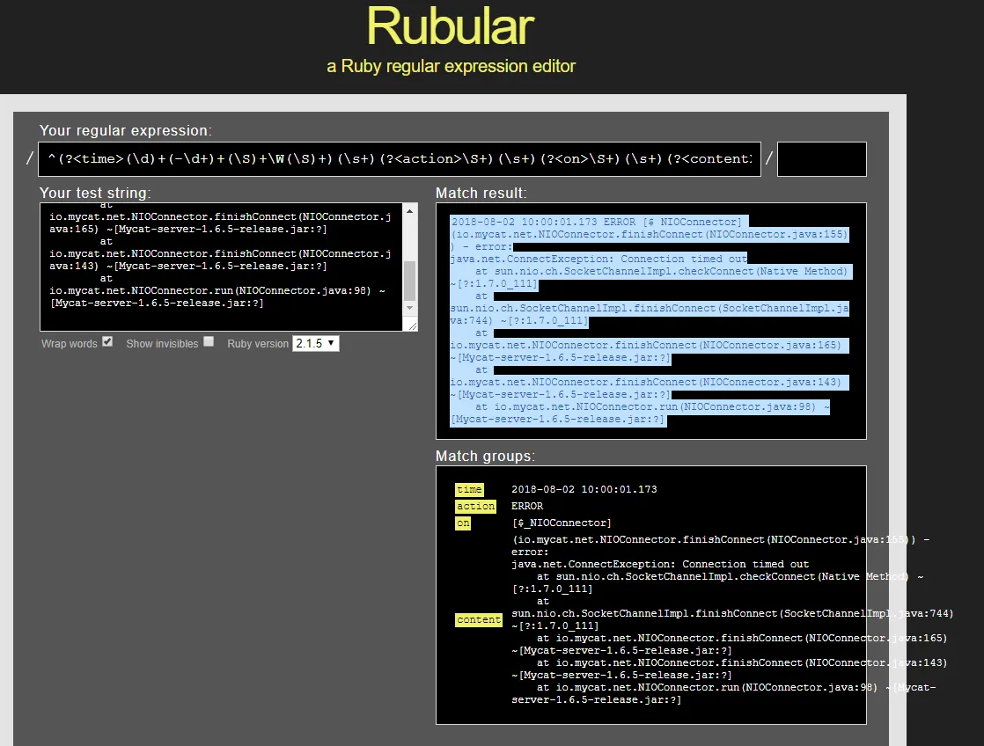The image size is (984, 746).
Task: Click the ERROR value in match groups
Action: click(527, 507)
